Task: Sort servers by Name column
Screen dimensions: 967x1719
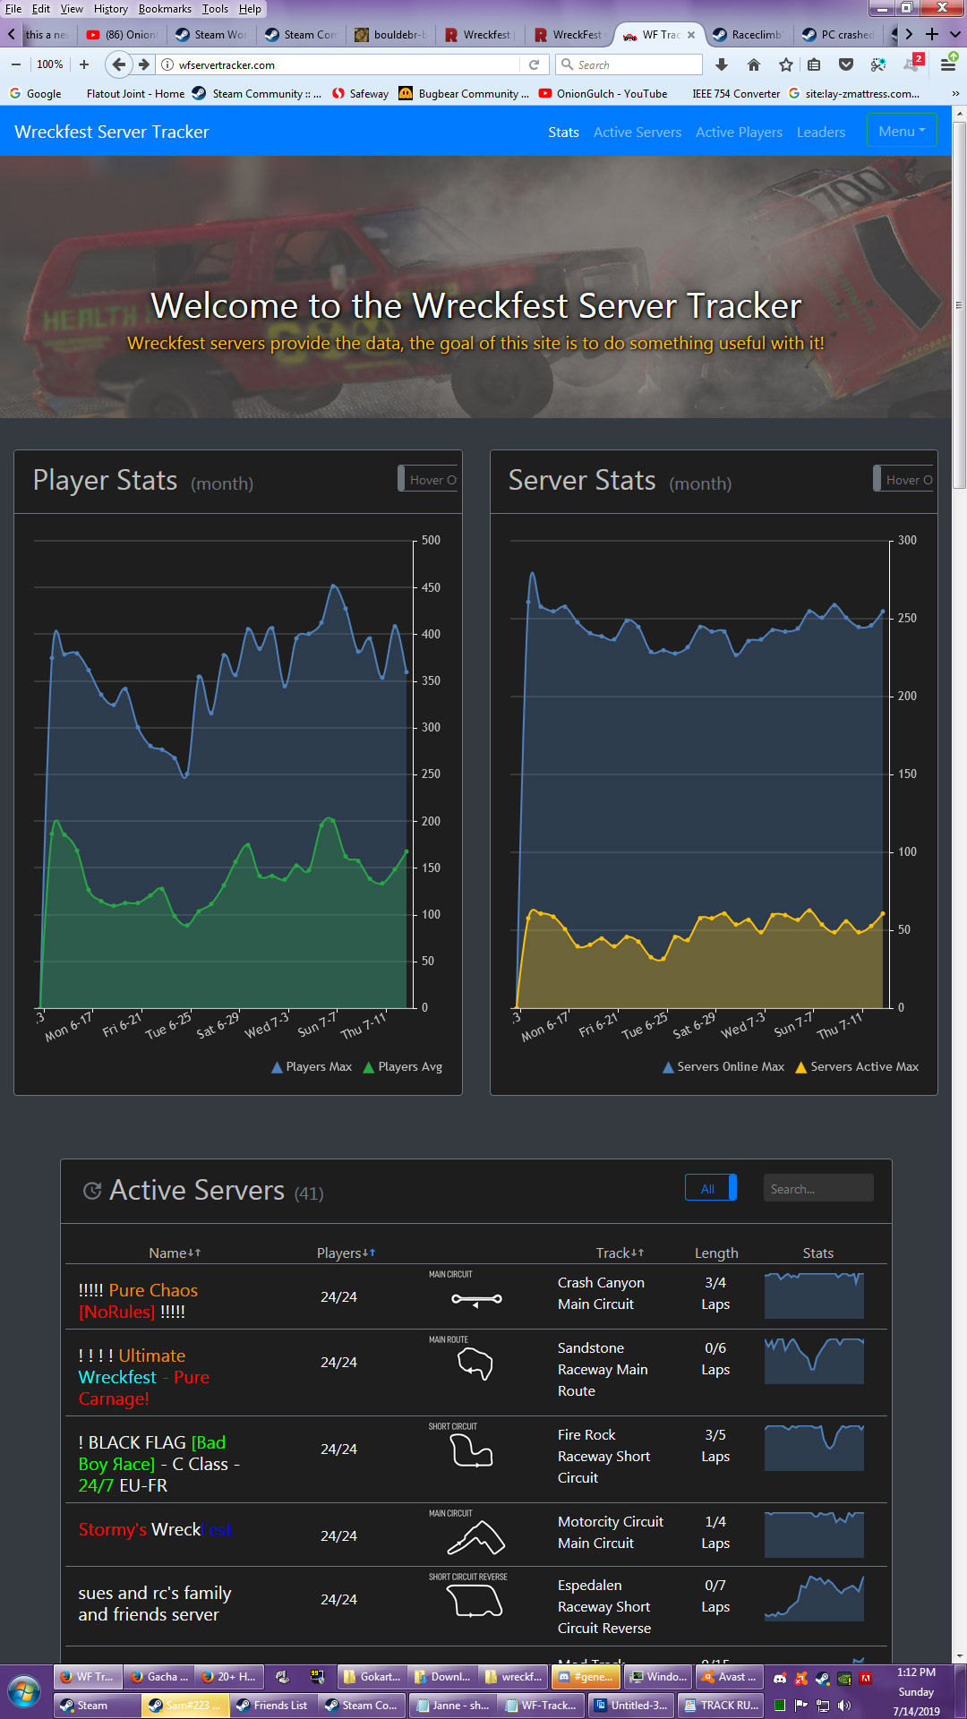Action: pyautogui.click(x=175, y=1253)
